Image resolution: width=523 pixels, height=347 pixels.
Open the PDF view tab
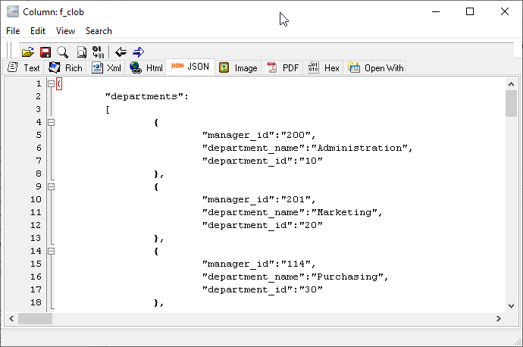point(283,67)
